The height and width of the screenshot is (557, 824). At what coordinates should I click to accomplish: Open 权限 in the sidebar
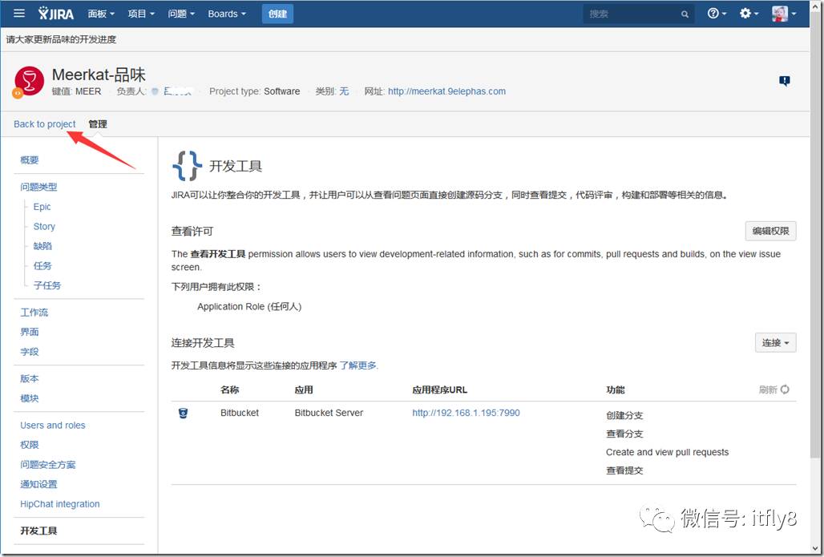coord(30,445)
